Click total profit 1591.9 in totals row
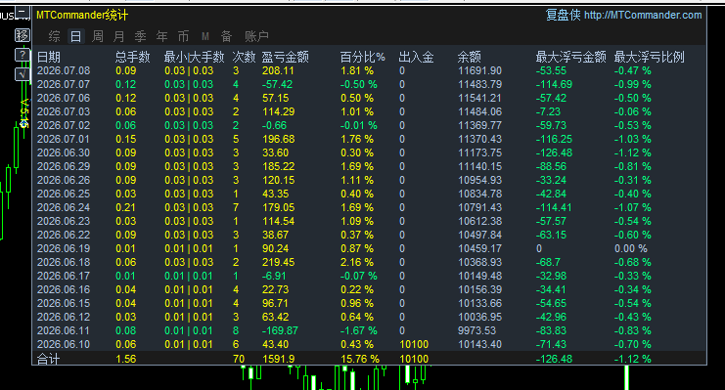This screenshot has height=390, width=725. coord(278,359)
